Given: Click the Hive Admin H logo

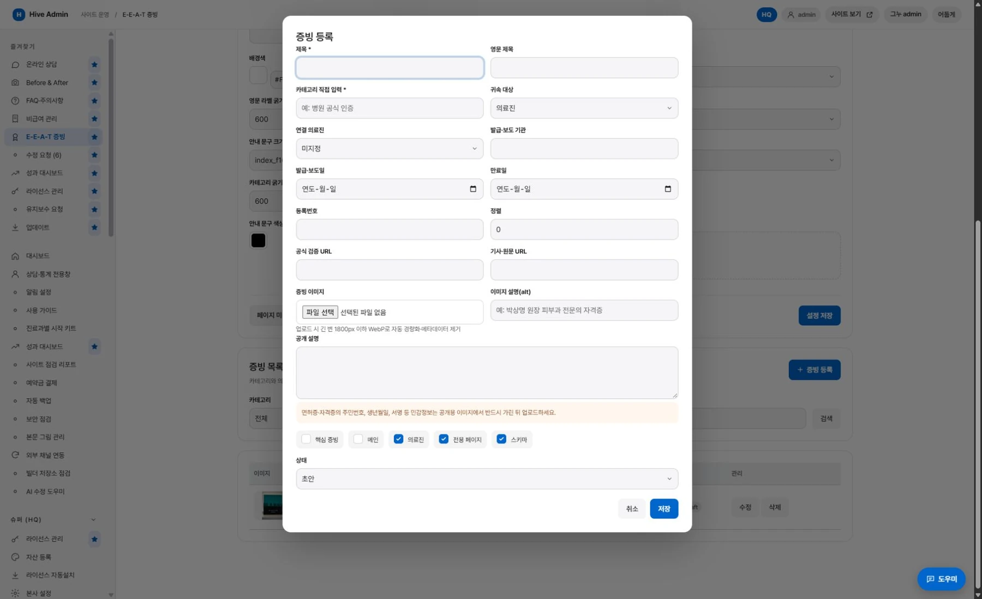Looking at the screenshot, I should point(19,14).
